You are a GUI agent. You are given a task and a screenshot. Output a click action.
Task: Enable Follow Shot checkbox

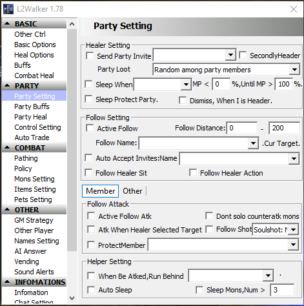click(x=209, y=229)
